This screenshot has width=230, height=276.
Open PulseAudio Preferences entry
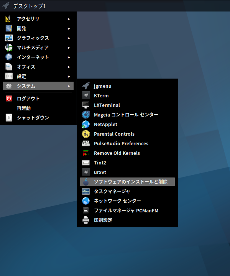(127, 144)
